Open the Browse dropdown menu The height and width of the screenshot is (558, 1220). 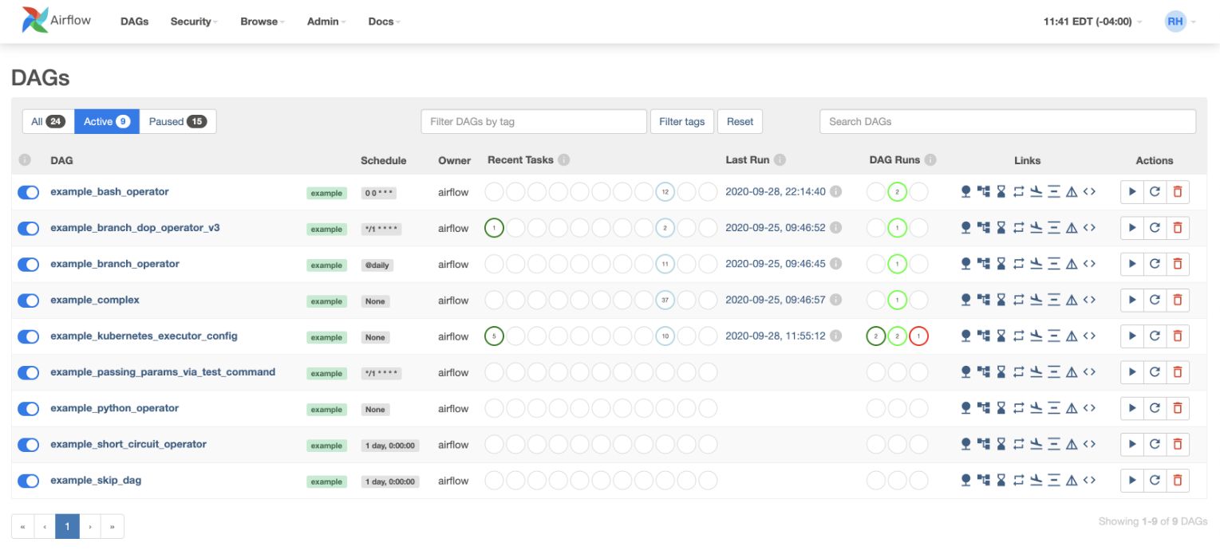(263, 22)
